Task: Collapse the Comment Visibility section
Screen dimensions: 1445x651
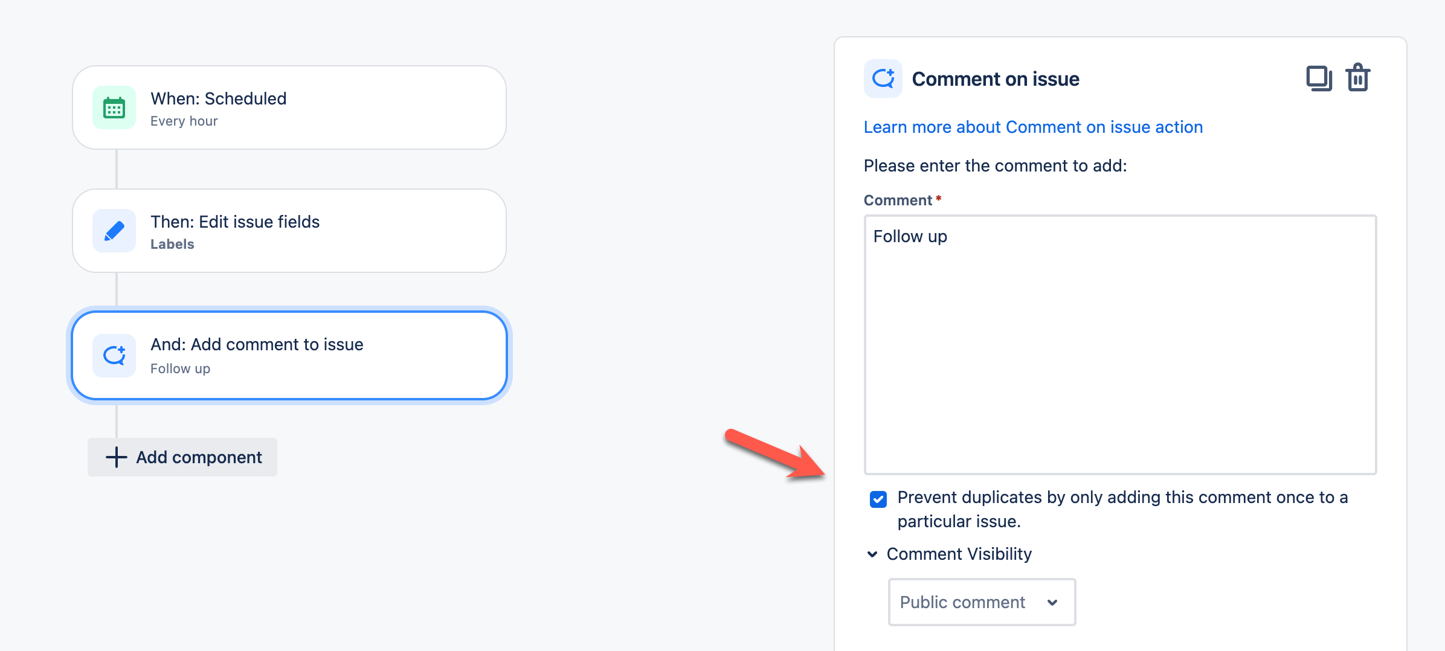Action: pyautogui.click(x=871, y=554)
